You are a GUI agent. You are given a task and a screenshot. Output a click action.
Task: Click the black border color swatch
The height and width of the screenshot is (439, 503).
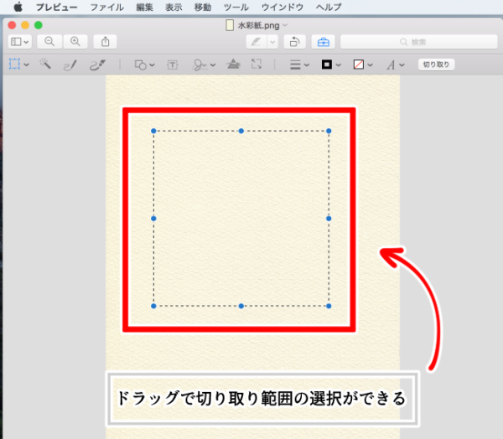click(327, 65)
